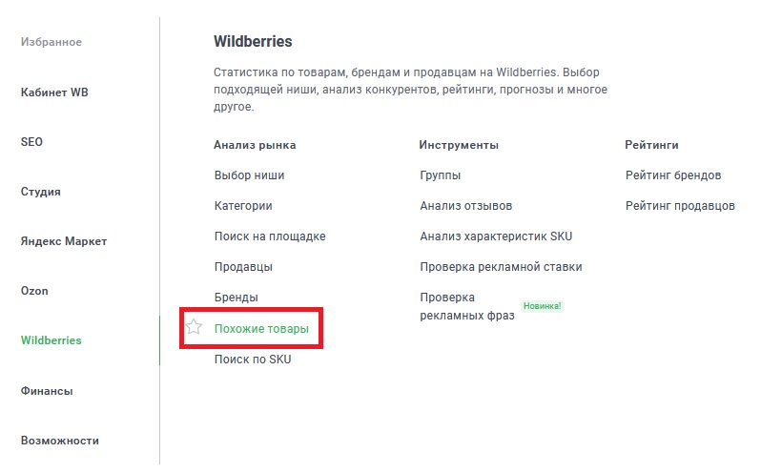Open Финансы in the sidebar
Viewport: 761px width, 473px height.
point(47,391)
